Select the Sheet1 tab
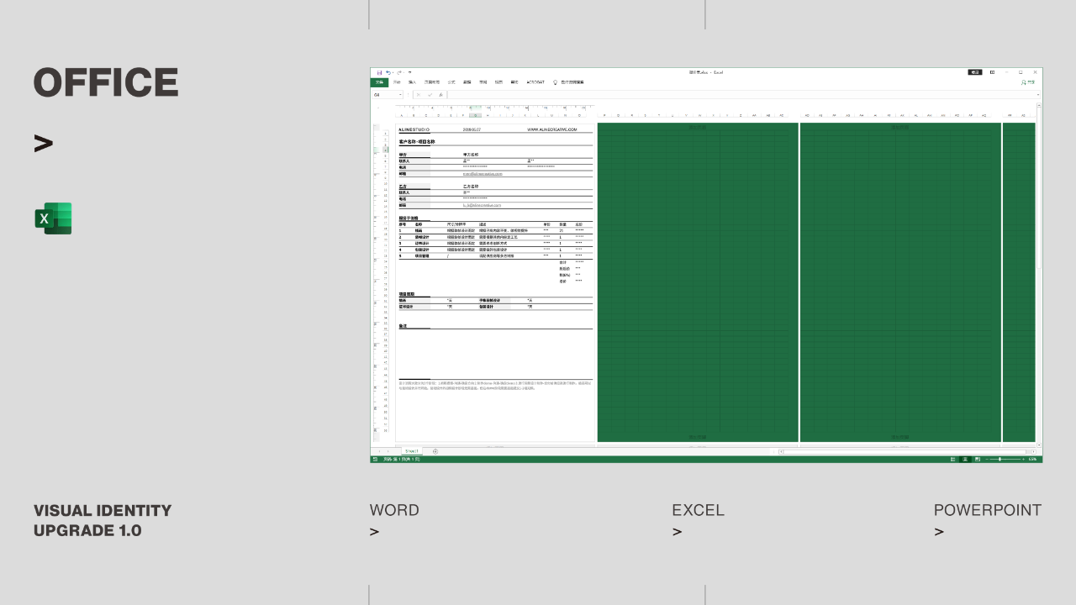 (412, 451)
